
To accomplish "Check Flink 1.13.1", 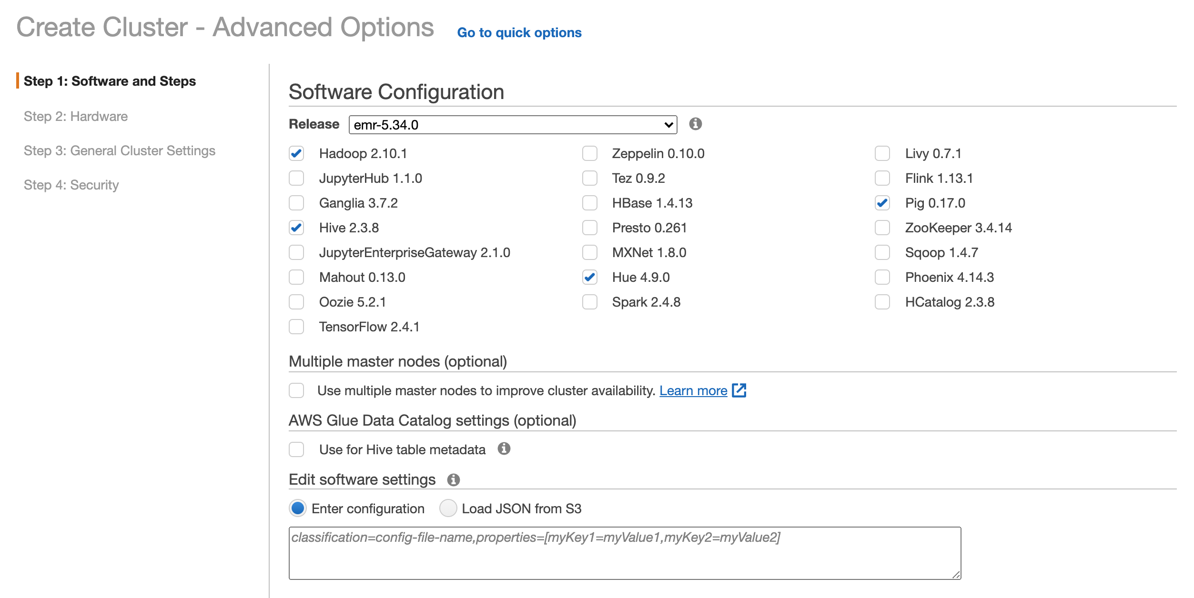I will [882, 178].
